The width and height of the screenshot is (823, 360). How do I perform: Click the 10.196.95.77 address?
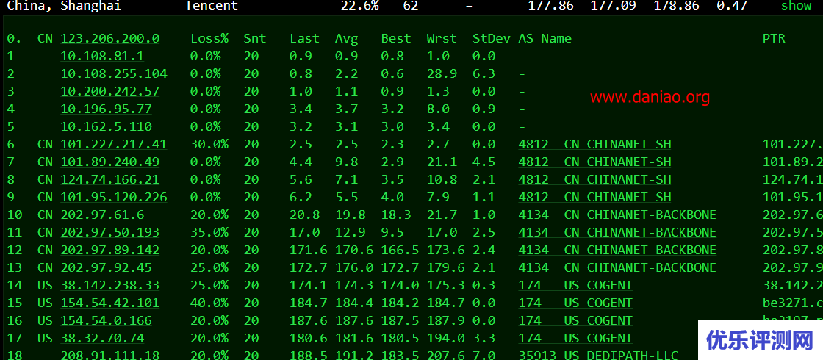(106, 109)
